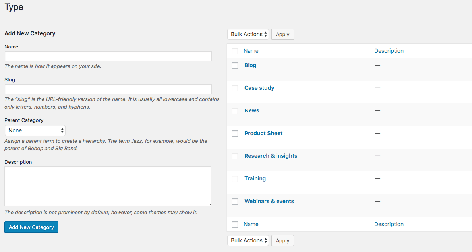Check the Blog category checkbox
The width and height of the screenshot is (472, 252).
(235, 66)
